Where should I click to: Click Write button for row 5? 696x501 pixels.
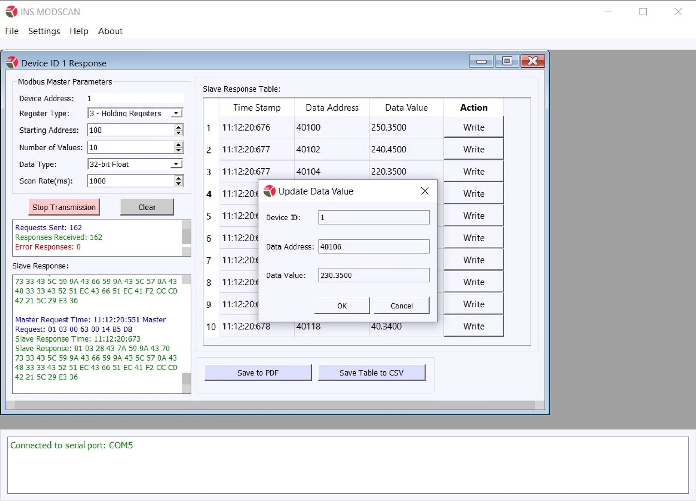click(x=474, y=216)
